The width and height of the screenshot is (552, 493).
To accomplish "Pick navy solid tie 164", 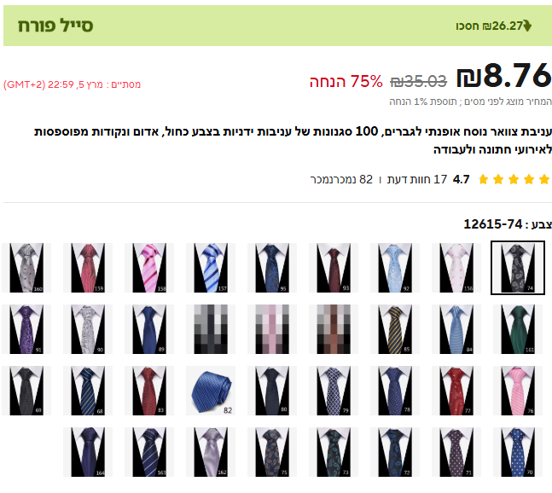I will [x=88, y=452].
